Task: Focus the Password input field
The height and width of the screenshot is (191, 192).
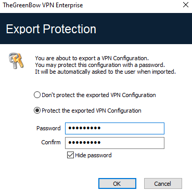Action: [x=114, y=128]
